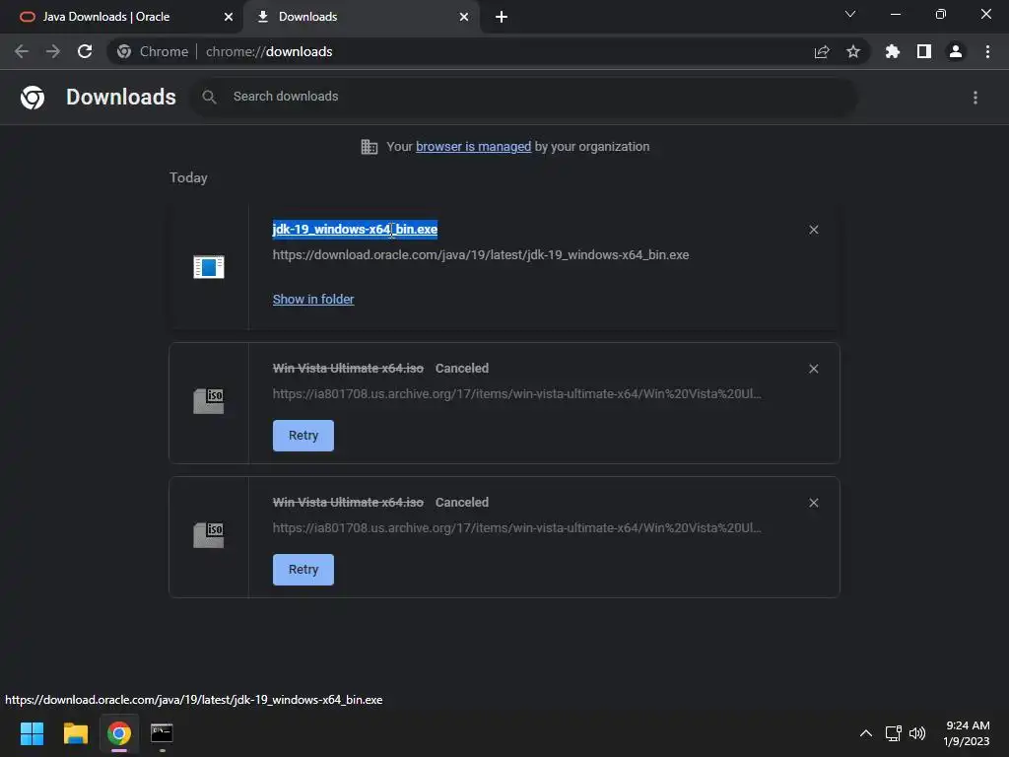Open the tab search chevron

[x=850, y=14]
